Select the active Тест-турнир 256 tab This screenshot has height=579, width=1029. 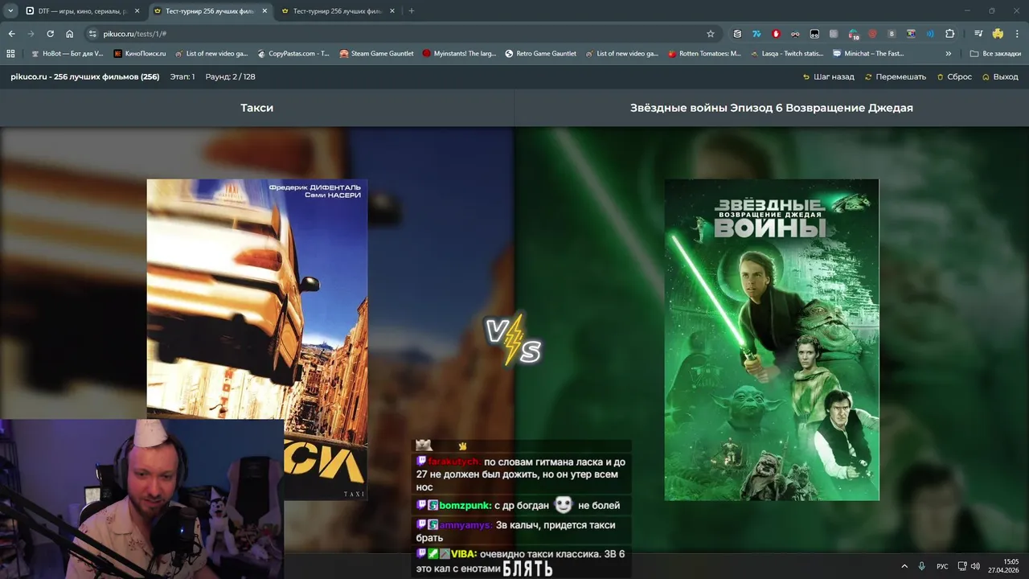click(x=210, y=11)
